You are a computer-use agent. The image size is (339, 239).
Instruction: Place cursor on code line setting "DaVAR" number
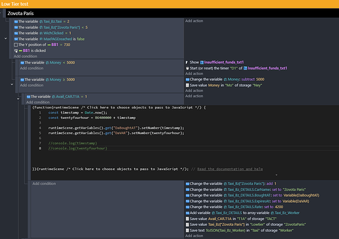pos(116,133)
